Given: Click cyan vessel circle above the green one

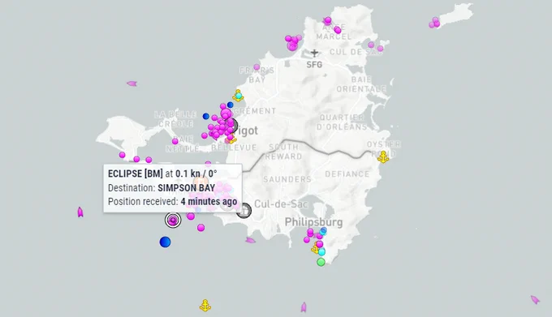Looking at the screenshot, I should (321, 251).
